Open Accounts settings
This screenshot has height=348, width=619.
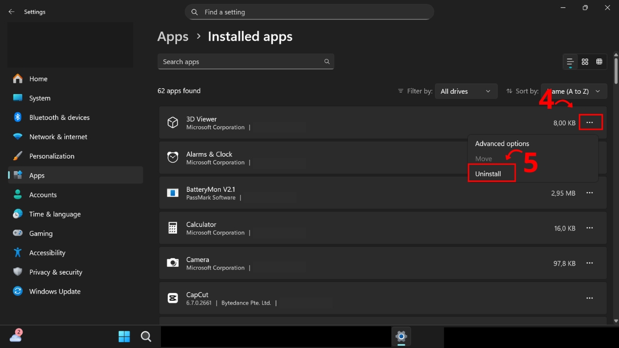43,194
